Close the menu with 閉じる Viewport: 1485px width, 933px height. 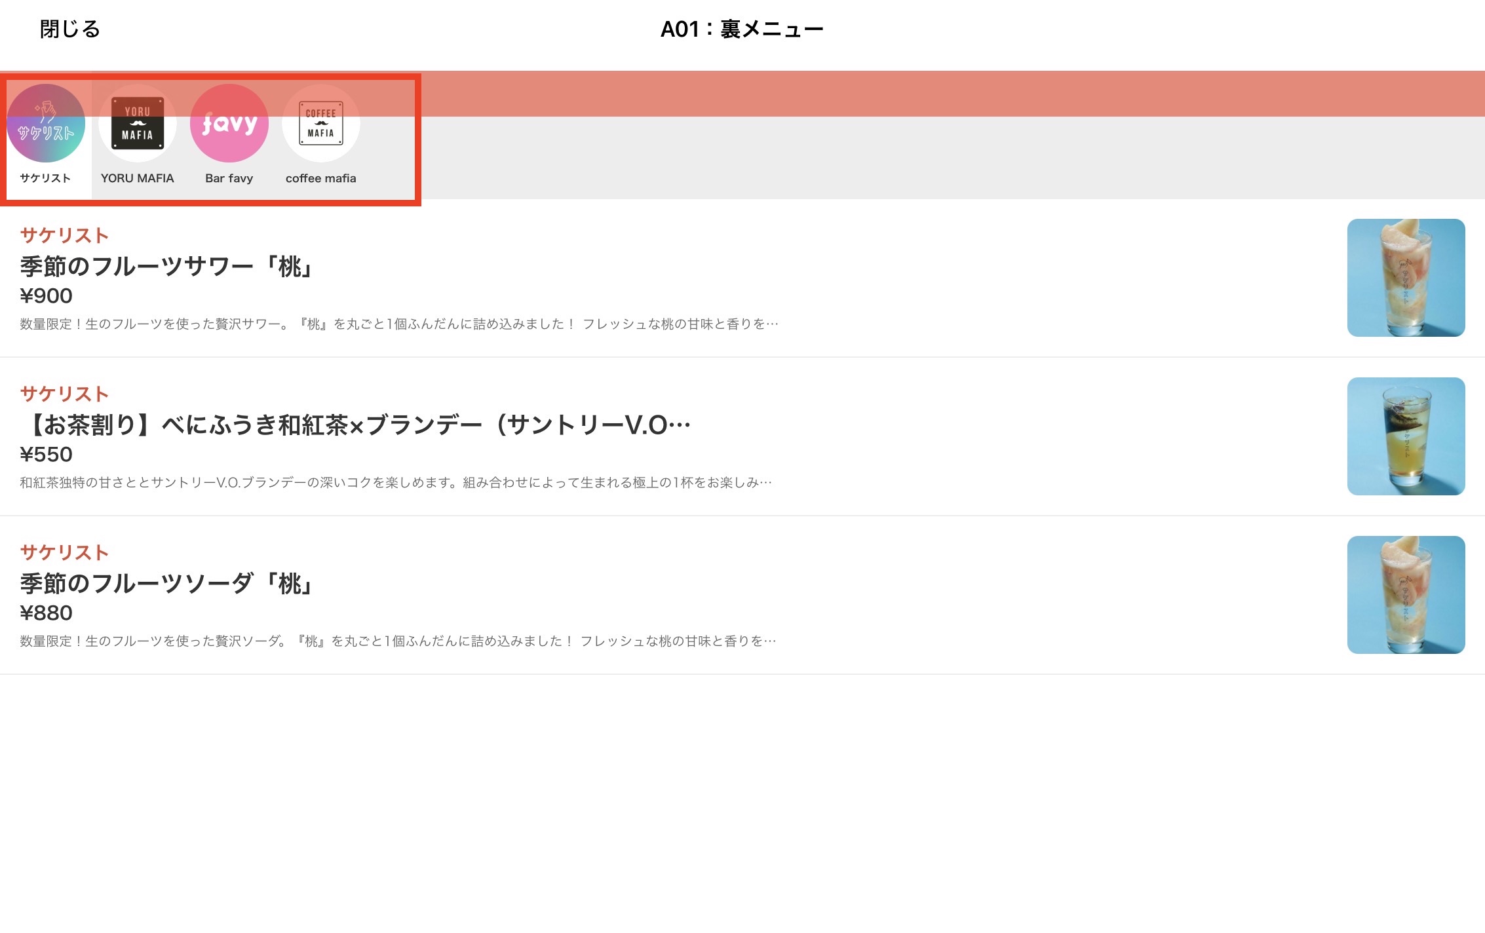pyautogui.click(x=69, y=29)
